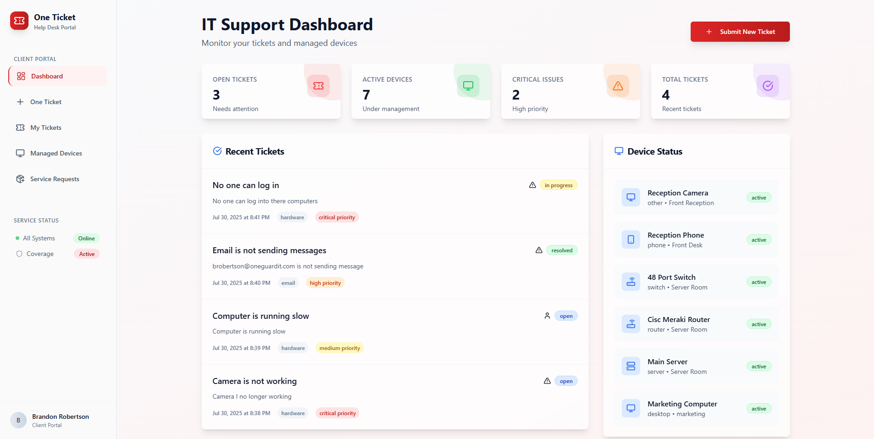The width and height of the screenshot is (874, 439).
Task: Open the Dashboard sidebar item
Action: (58, 76)
